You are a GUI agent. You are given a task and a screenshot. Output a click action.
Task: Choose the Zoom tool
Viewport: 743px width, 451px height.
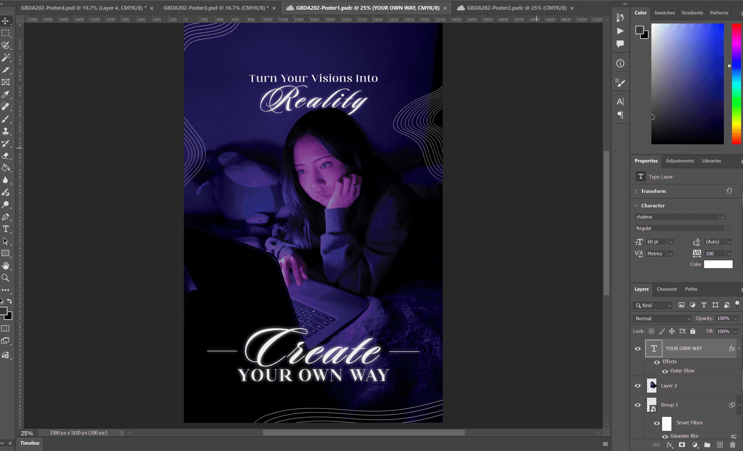(5, 278)
